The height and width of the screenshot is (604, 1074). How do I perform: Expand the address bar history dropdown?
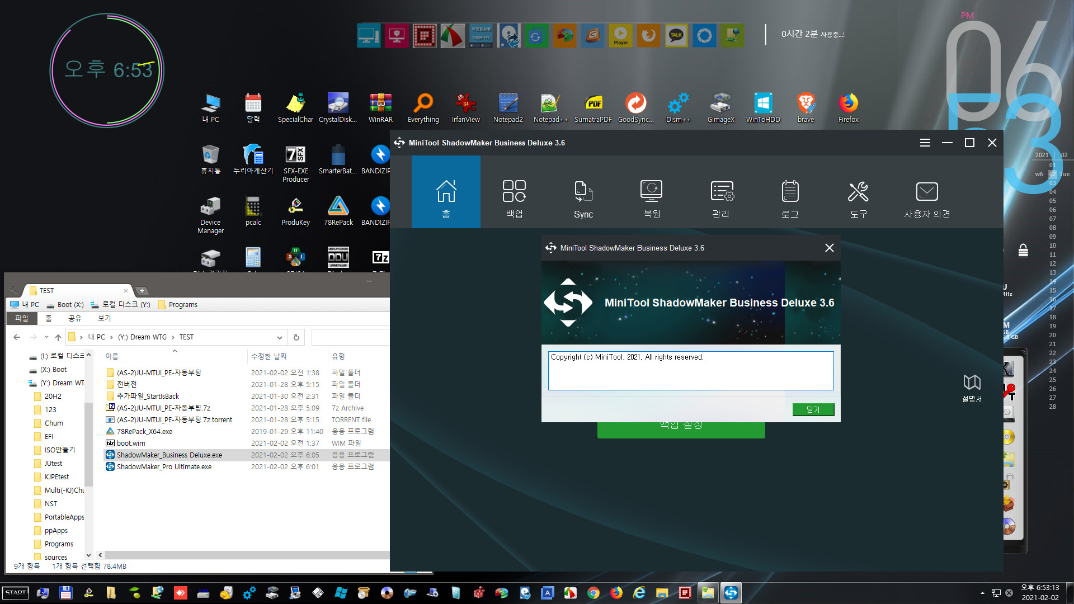tap(279, 337)
